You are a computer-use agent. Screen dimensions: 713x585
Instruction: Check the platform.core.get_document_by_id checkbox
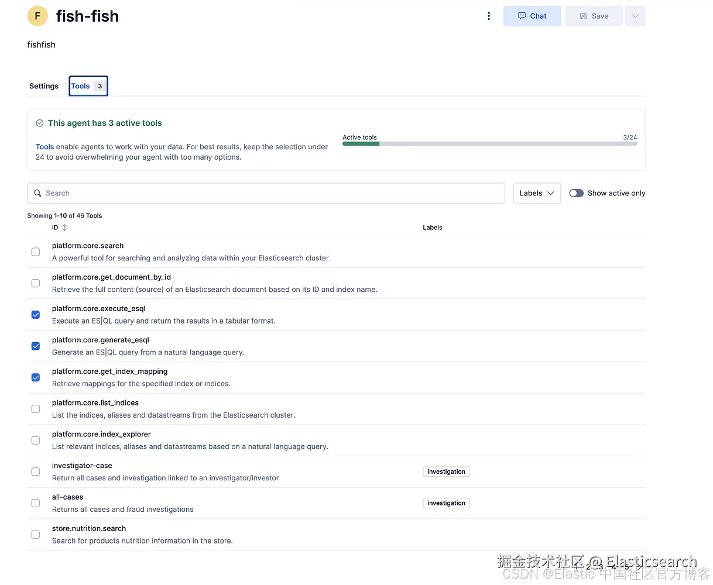click(36, 283)
